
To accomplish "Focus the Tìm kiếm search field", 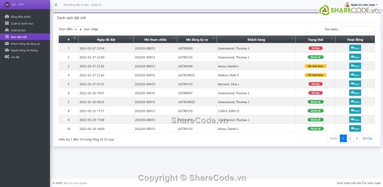I will [357, 29].
